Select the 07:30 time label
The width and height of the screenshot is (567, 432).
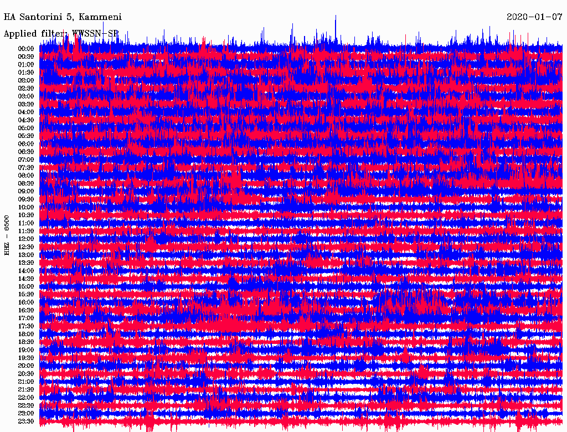[x=26, y=168]
